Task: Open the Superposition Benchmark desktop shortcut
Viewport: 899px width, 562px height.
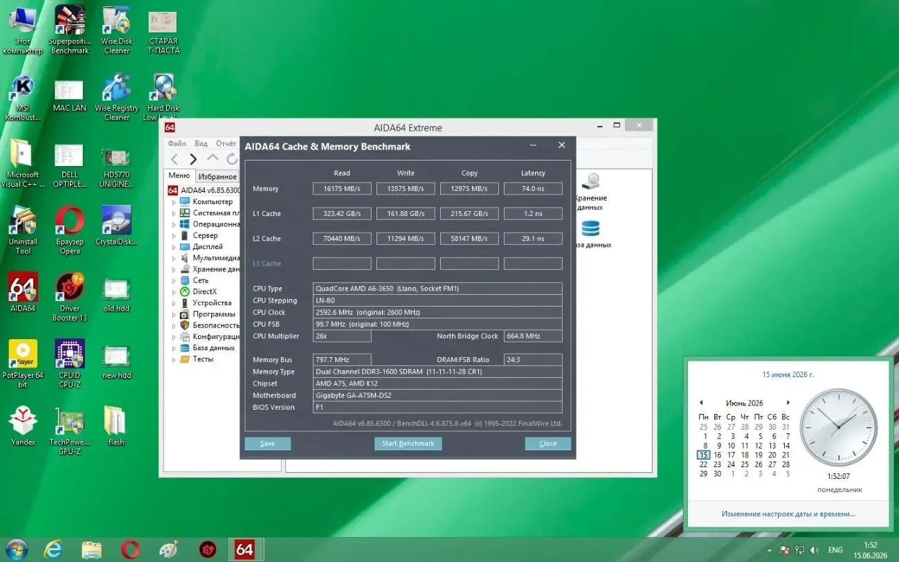Action: coord(70,29)
